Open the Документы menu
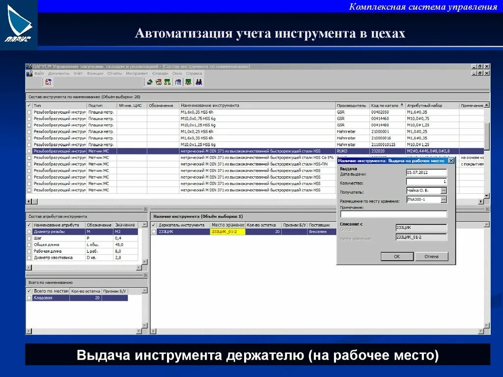The width and height of the screenshot is (503, 377). 59,74
